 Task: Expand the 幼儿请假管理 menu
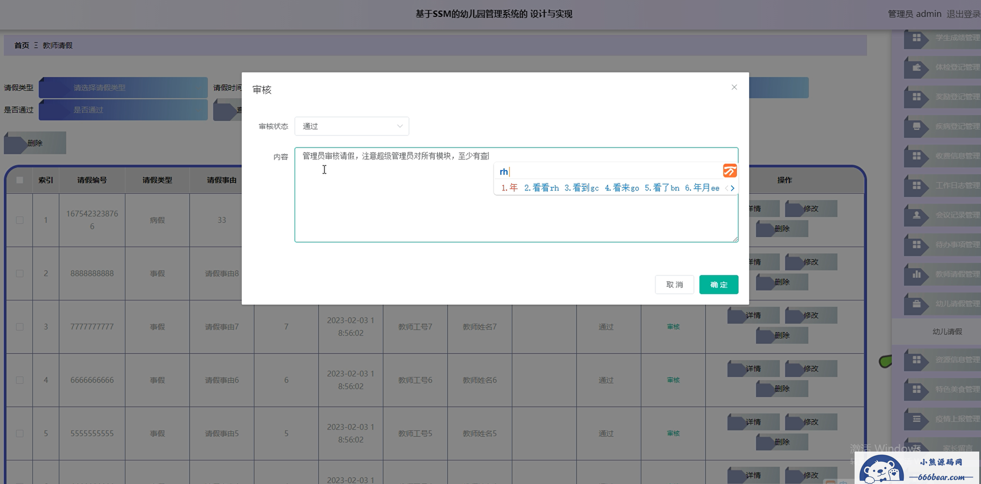942,304
